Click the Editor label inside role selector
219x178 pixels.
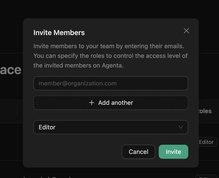pos(47,127)
